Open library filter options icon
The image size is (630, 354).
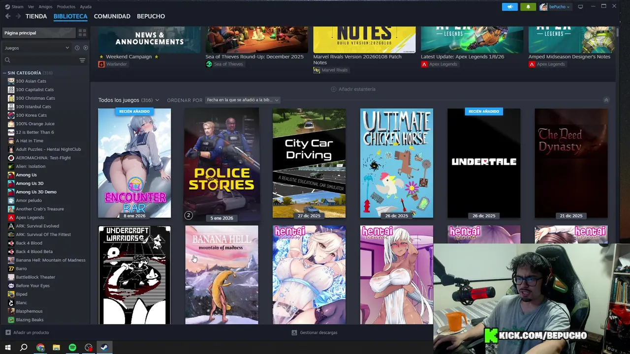(82, 60)
